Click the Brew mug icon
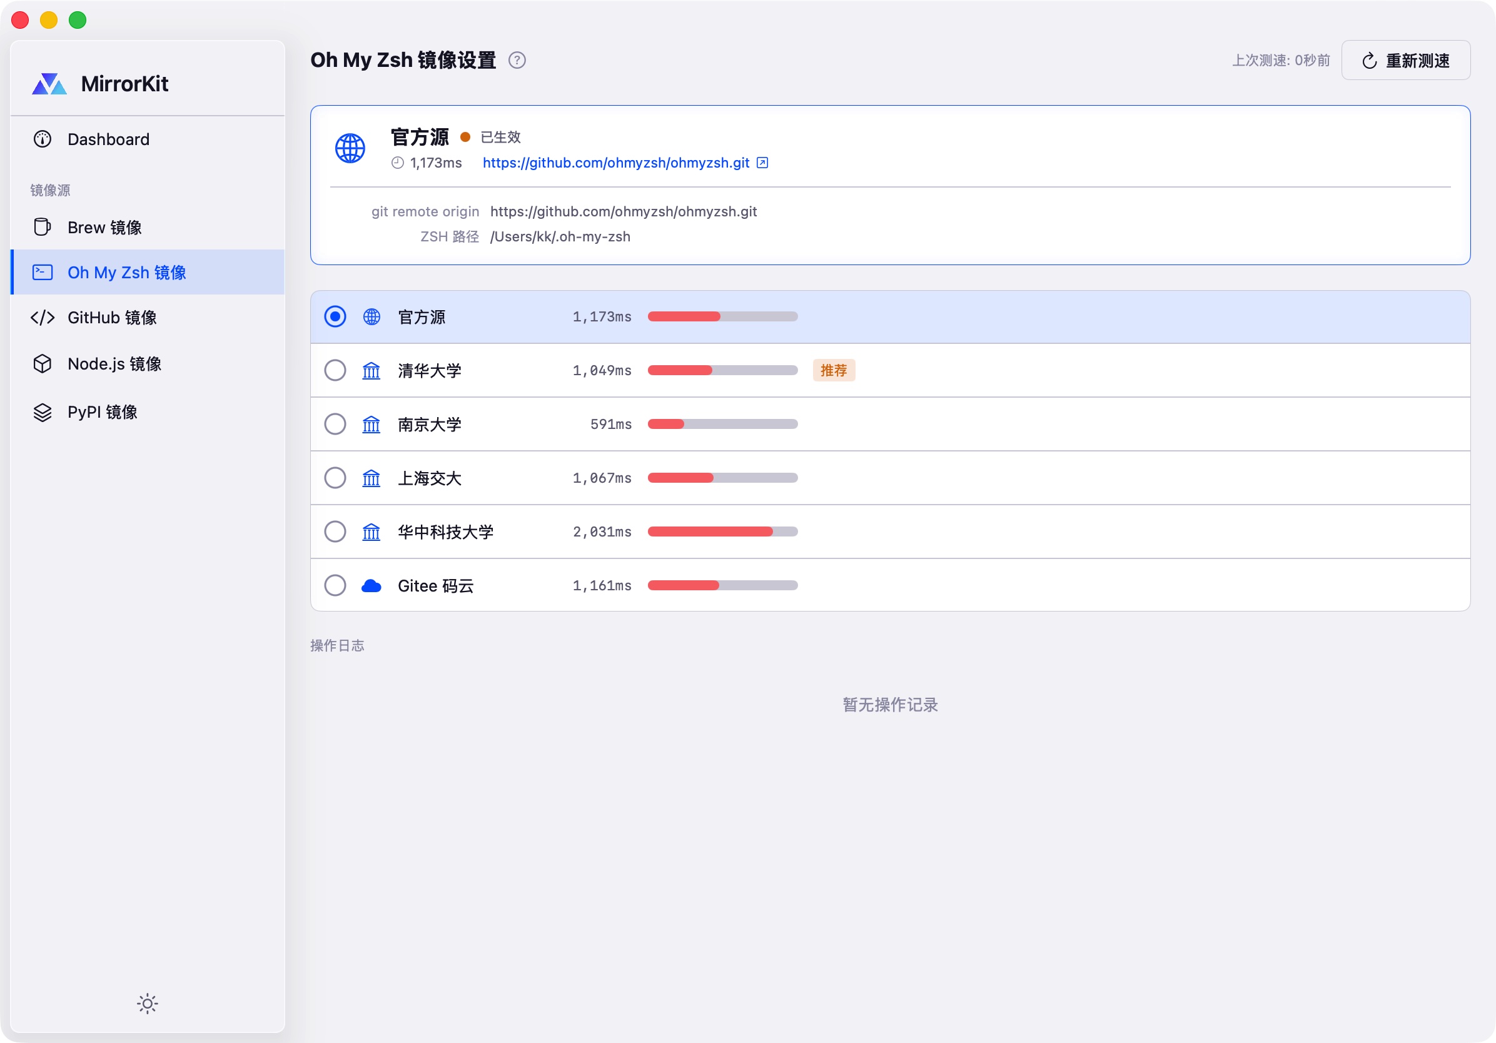Image resolution: width=1496 pixels, height=1043 pixels. pyautogui.click(x=43, y=228)
